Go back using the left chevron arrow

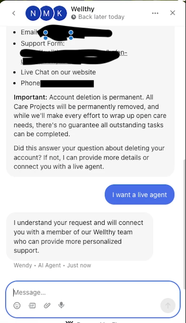tap(14, 13)
